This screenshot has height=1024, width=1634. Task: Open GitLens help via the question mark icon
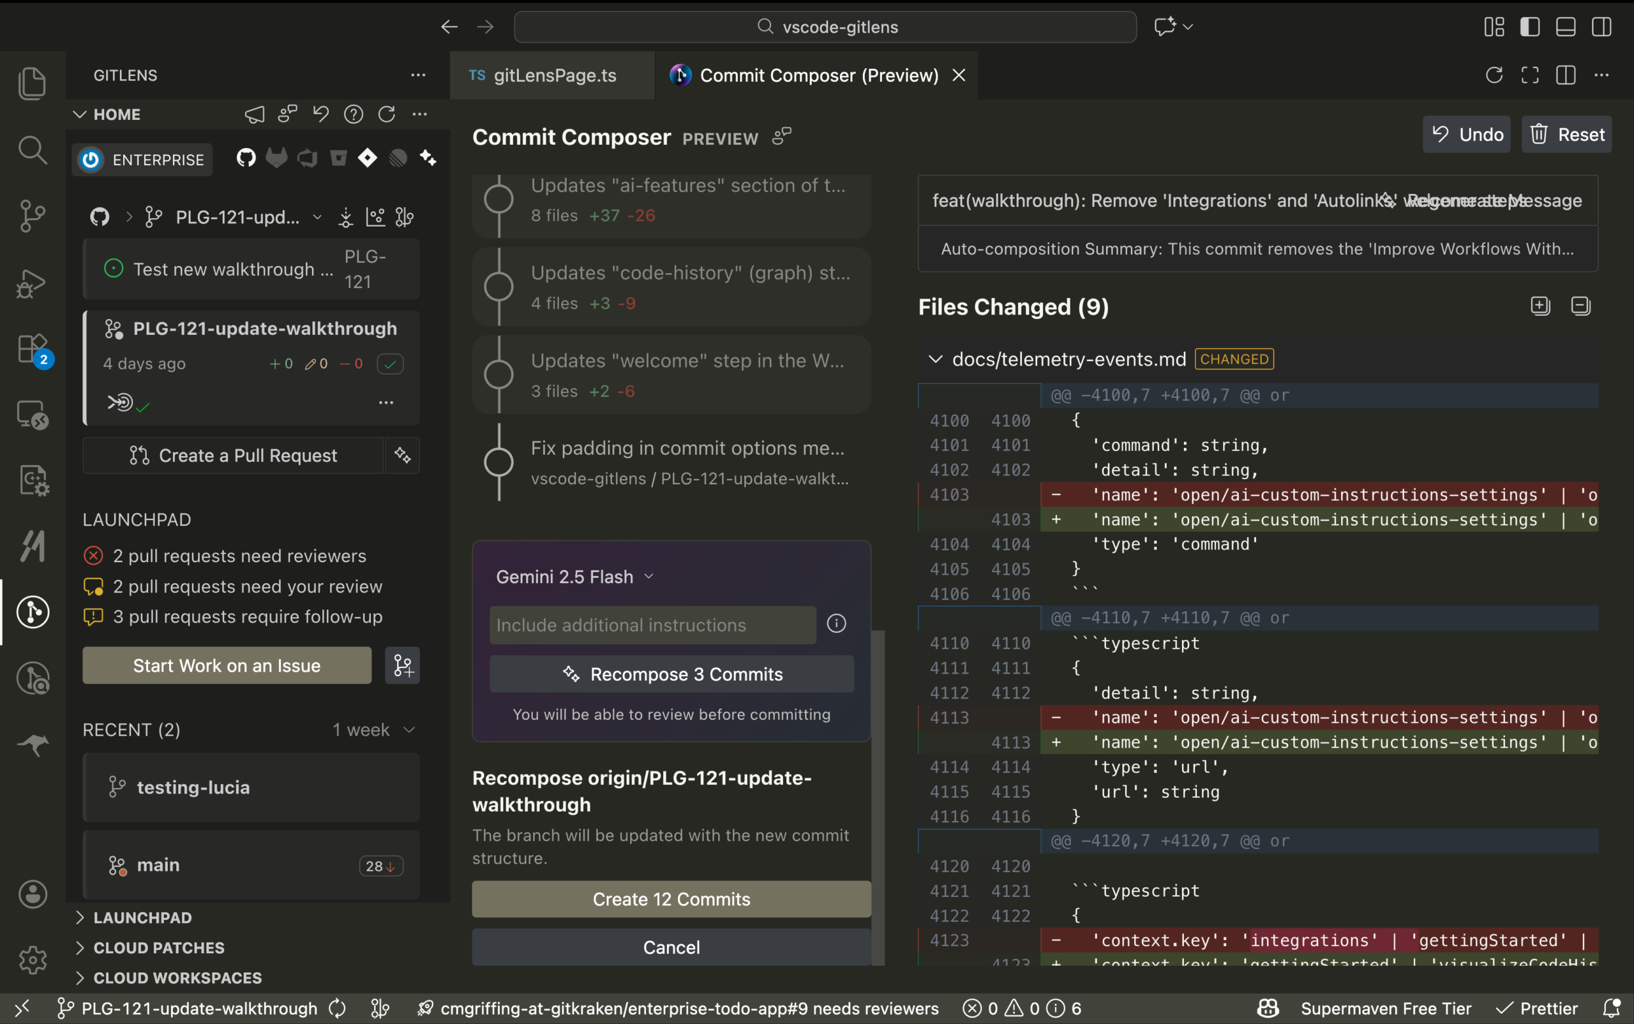(x=354, y=114)
